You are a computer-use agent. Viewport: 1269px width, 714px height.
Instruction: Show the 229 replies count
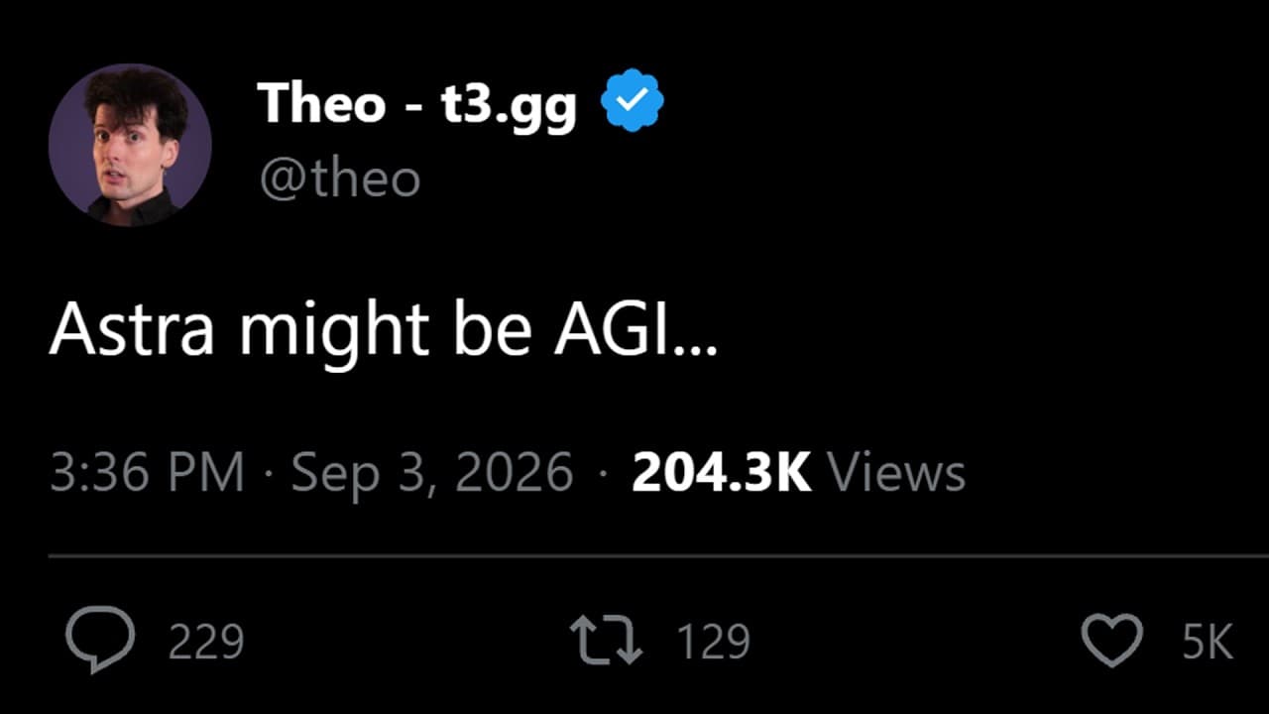206,643
